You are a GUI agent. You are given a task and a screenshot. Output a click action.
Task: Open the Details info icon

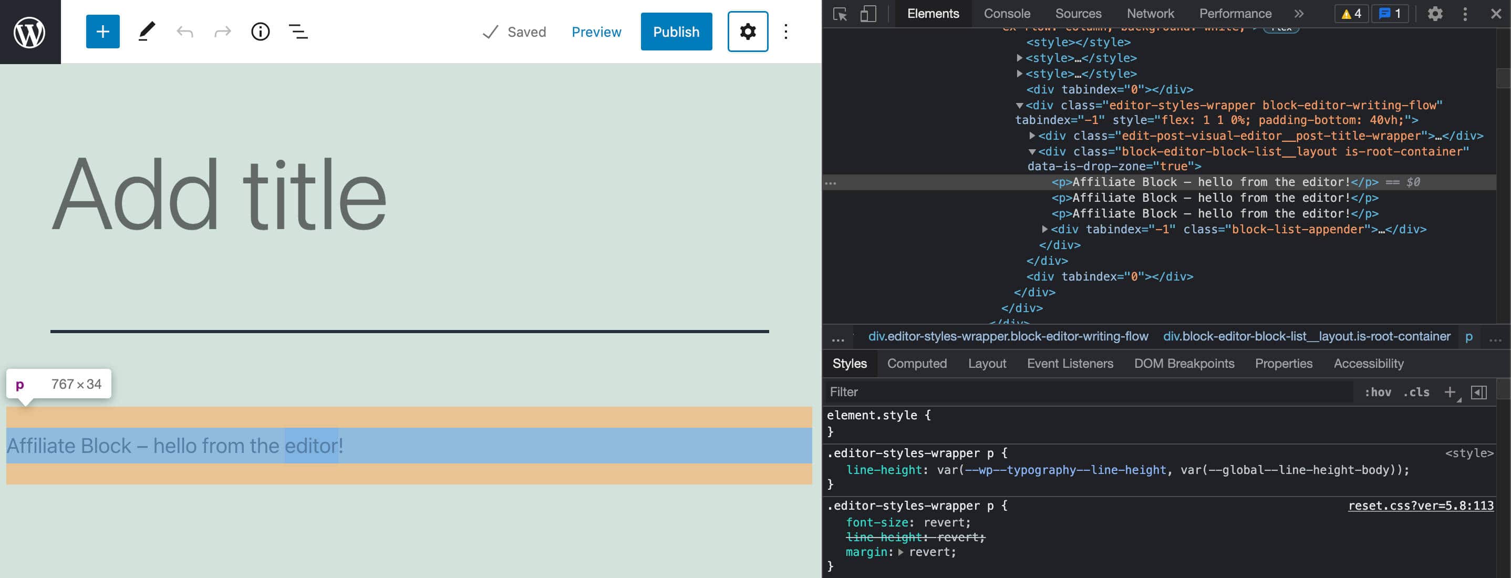(261, 32)
